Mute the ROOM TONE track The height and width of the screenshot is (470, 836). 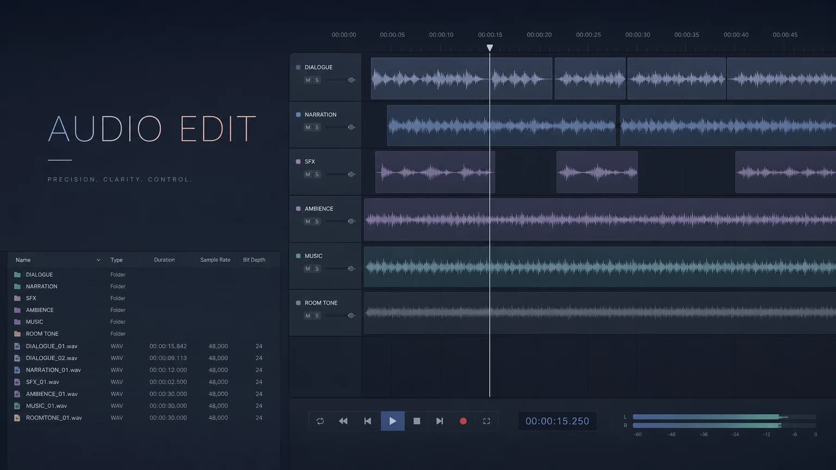tap(308, 316)
